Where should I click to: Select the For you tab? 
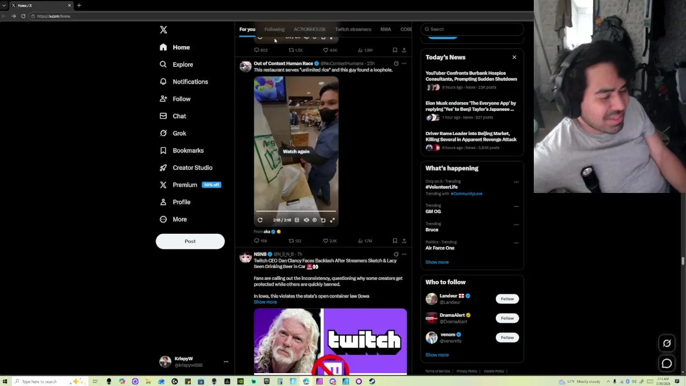coord(247,29)
